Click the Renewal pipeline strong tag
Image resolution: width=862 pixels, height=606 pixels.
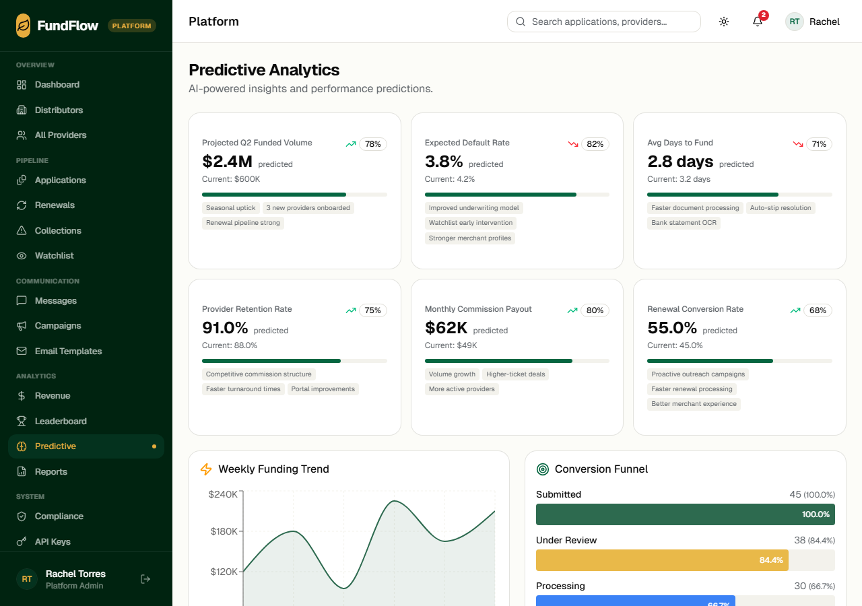pyautogui.click(x=243, y=223)
